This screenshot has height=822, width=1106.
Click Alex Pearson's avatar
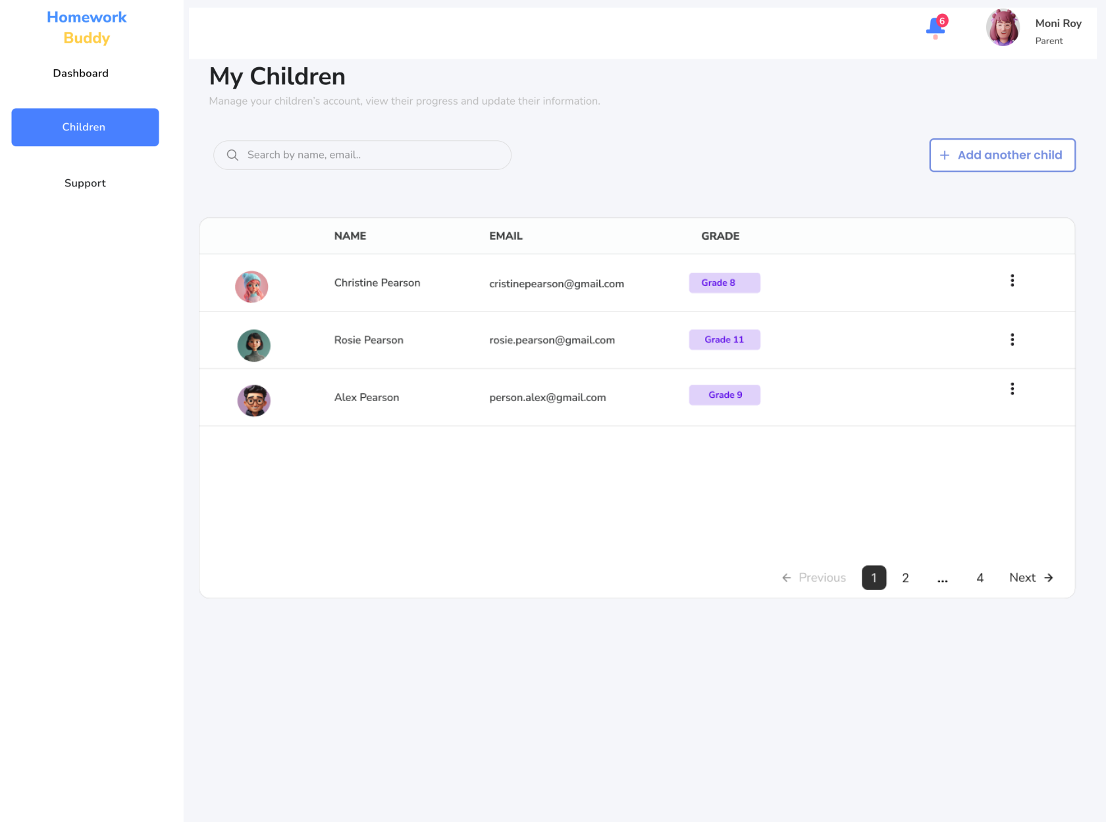coord(253,400)
